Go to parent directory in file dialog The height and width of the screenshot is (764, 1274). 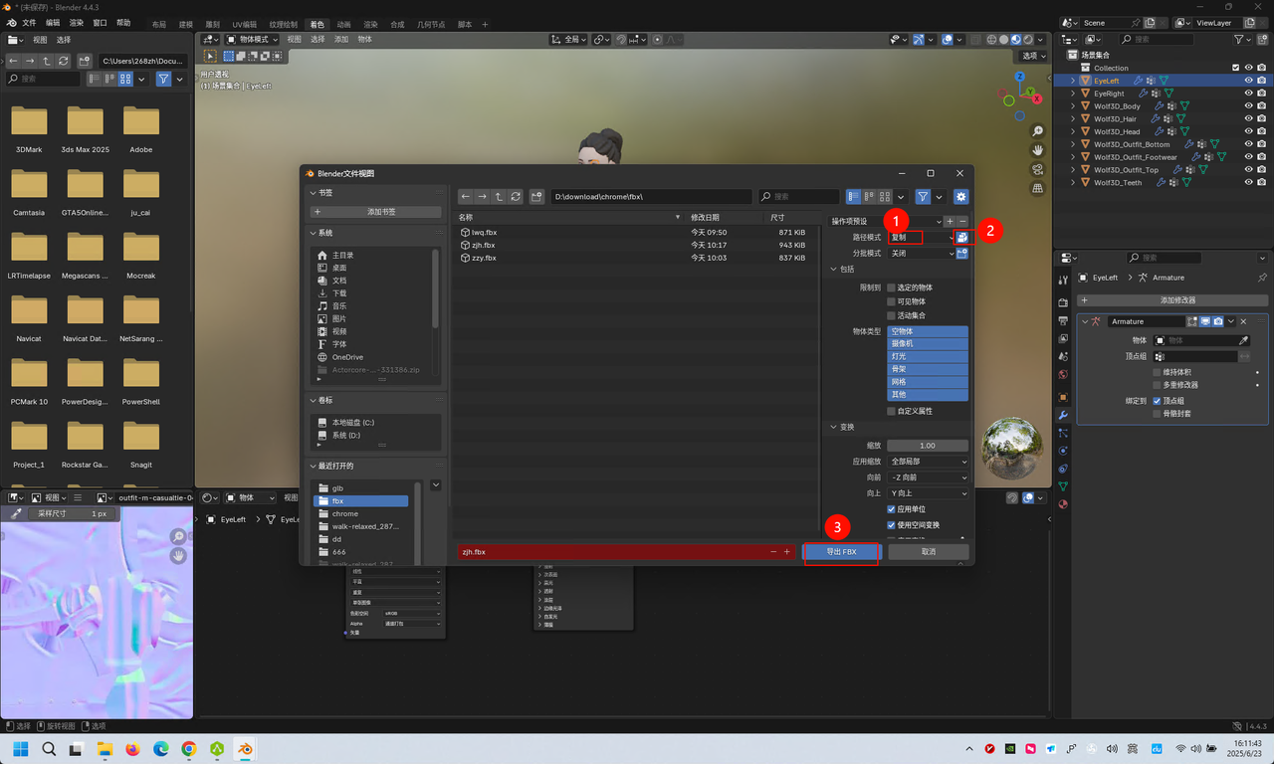(x=499, y=197)
